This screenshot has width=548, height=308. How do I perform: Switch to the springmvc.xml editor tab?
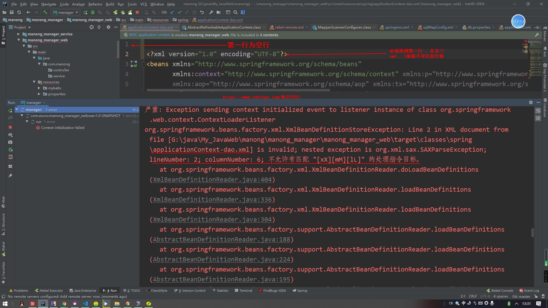pos(397,27)
